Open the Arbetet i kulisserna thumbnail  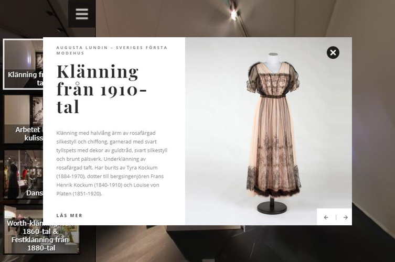(x=24, y=119)
